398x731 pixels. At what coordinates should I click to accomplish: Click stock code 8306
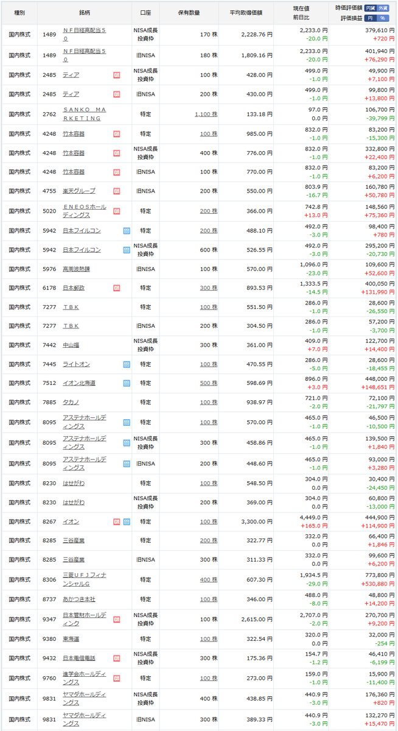[x=49, y=579]
